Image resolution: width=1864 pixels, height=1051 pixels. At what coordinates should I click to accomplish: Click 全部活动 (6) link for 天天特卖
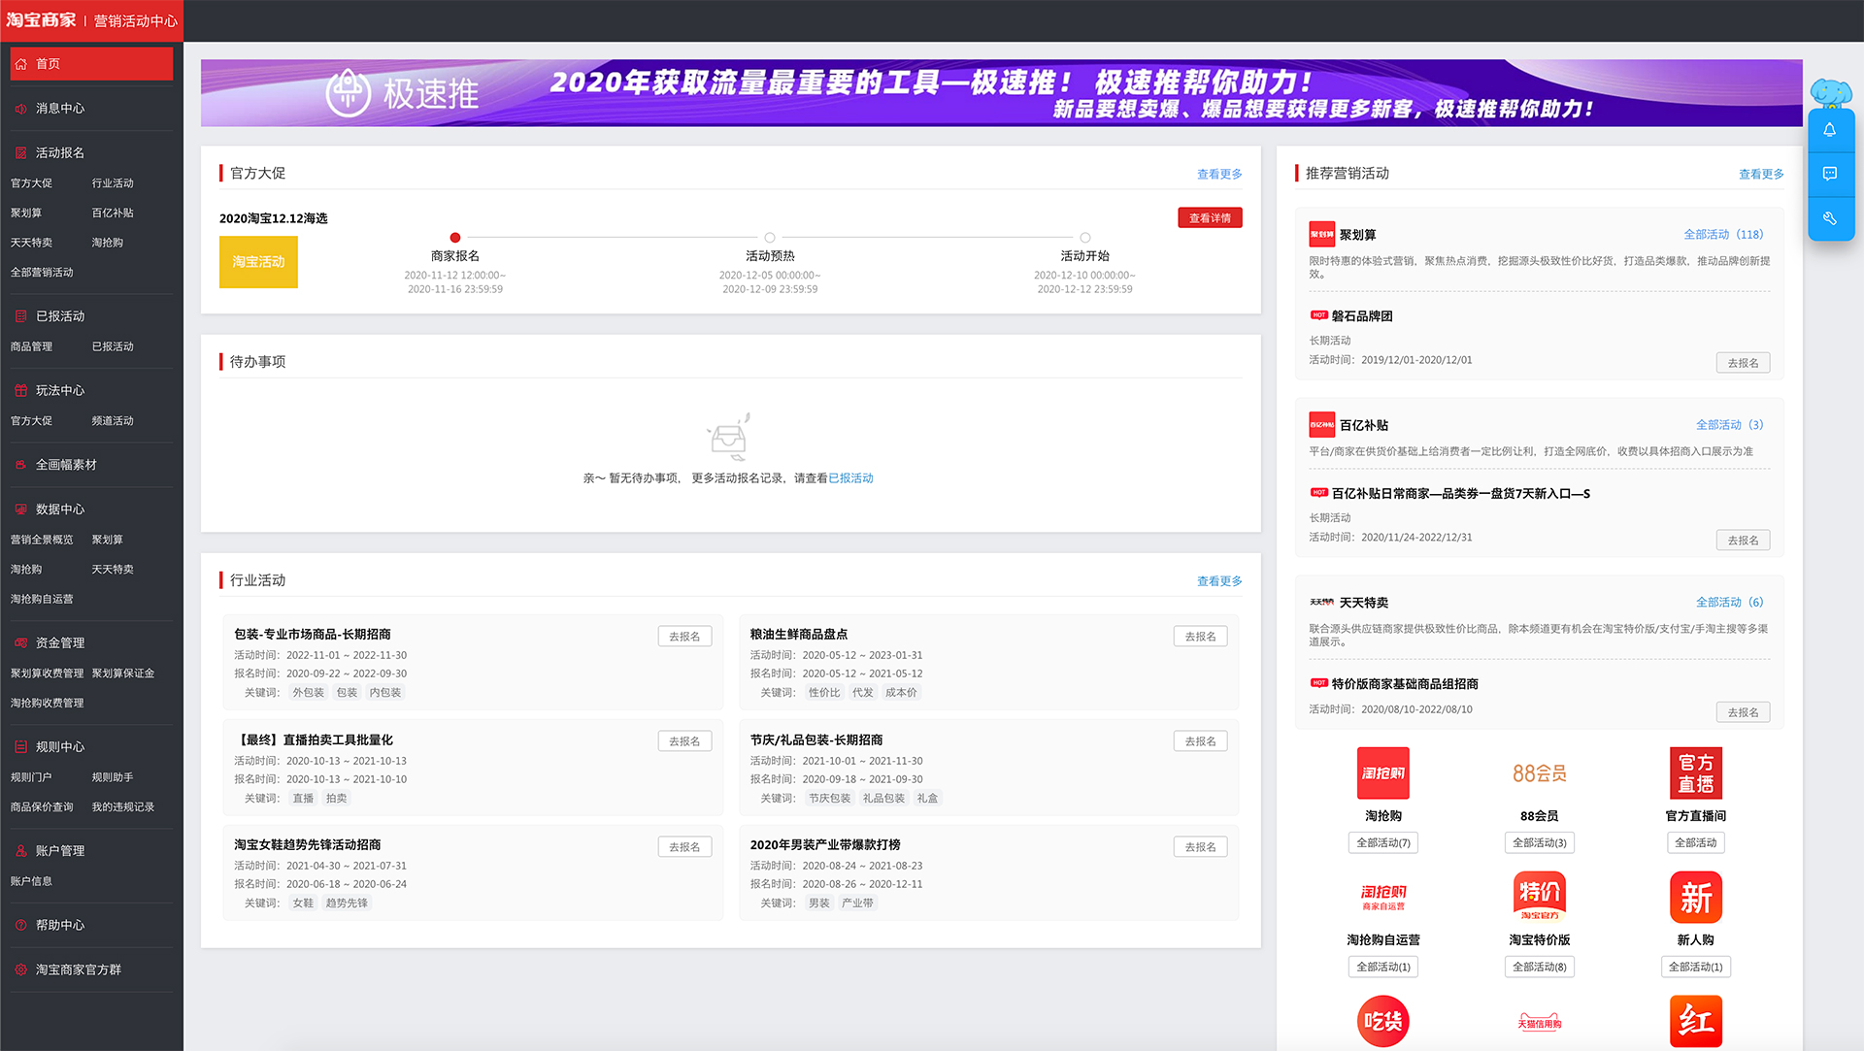point(1729,603)
